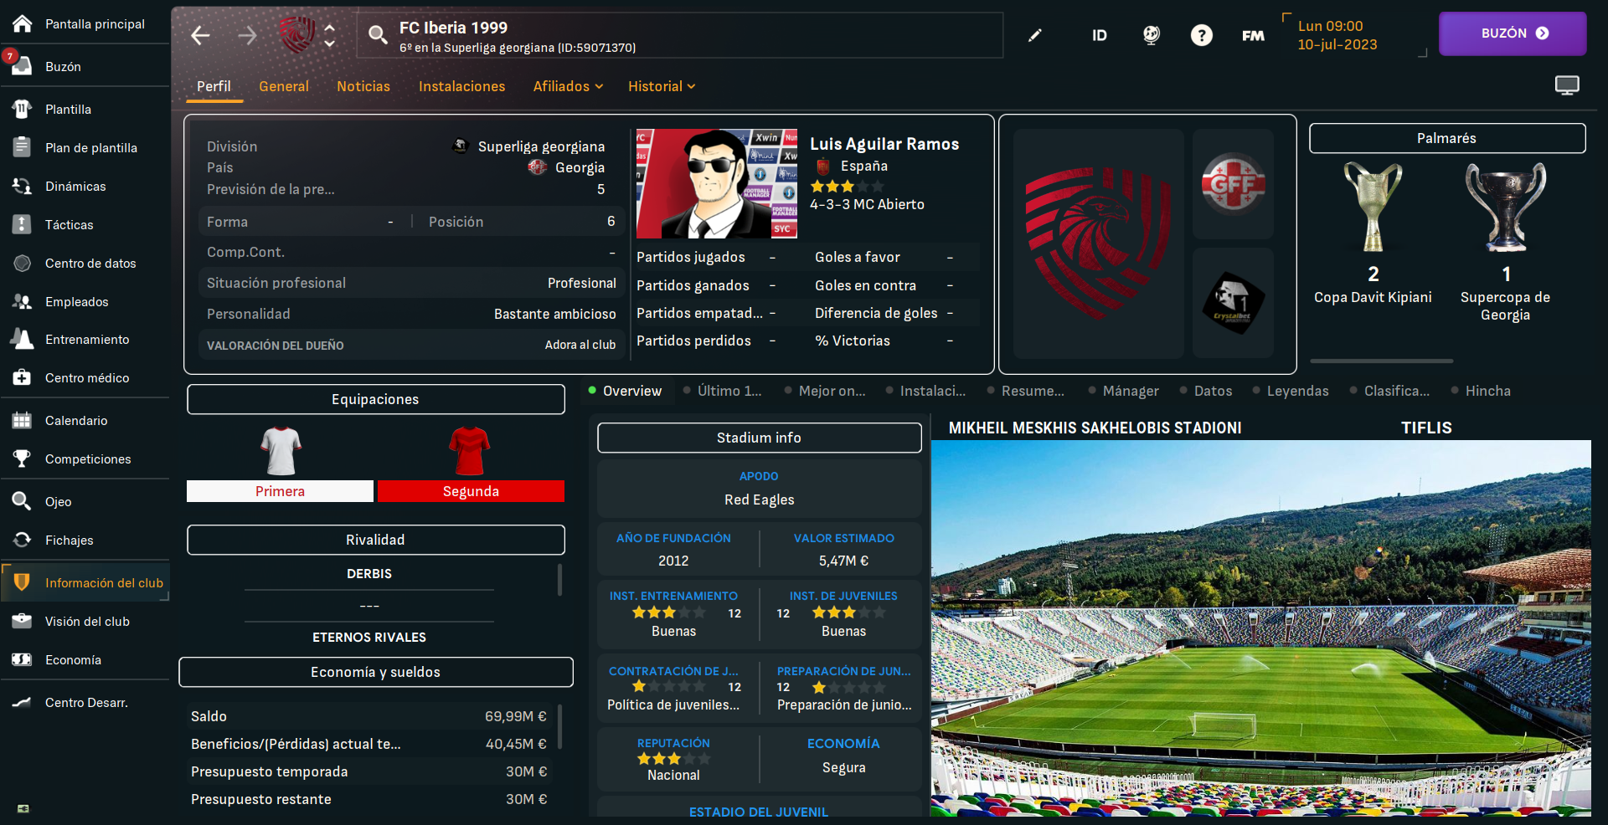1608x825 pixels.
Task: Select the Overview radio option
Action: point(625,391)
